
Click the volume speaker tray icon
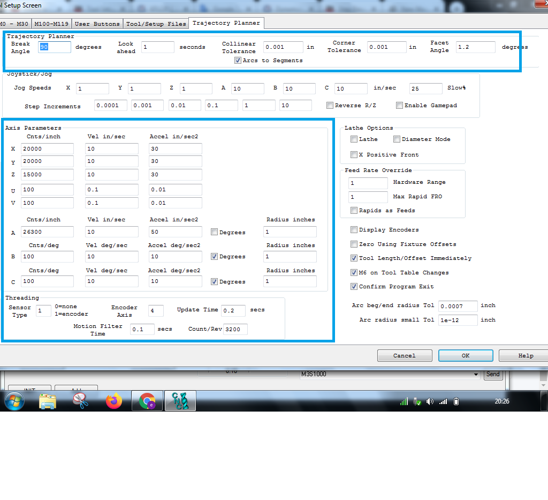click(430, 401)
